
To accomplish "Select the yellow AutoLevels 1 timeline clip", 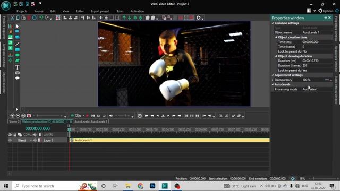I will [169, 140].
